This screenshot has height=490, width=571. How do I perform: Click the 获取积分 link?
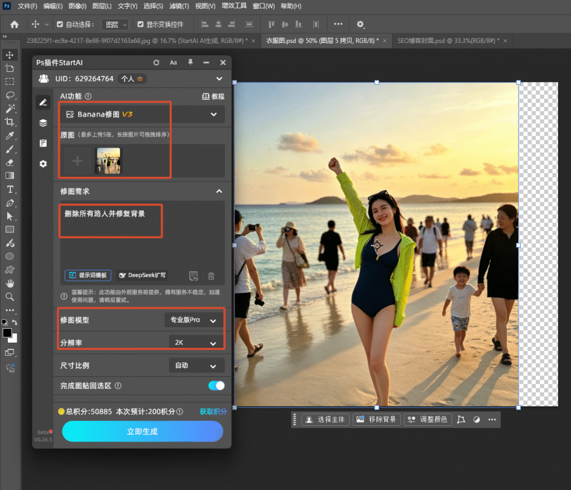point(213,411)
